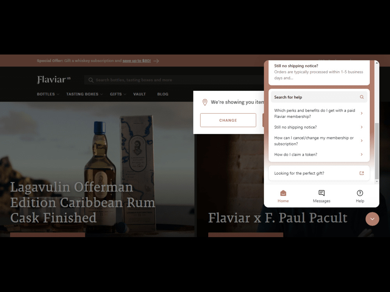Click the Messages speech bubble icon
390x292 pixels.
coord(321,193)
